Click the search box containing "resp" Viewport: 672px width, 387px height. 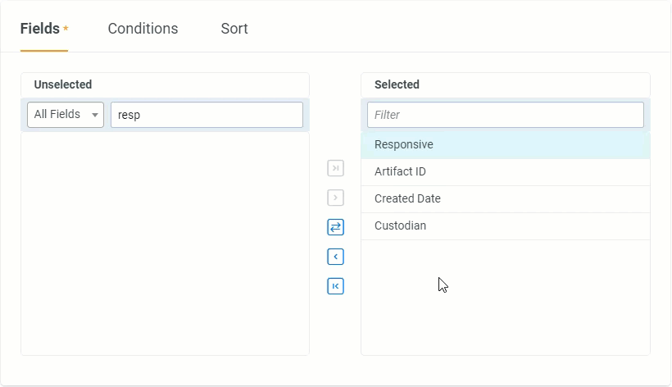(x=207, y=115)
